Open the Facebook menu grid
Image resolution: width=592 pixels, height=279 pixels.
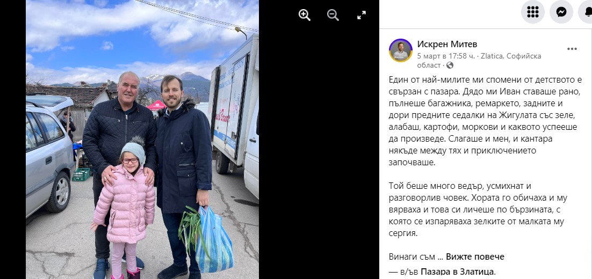click(533, 12)
